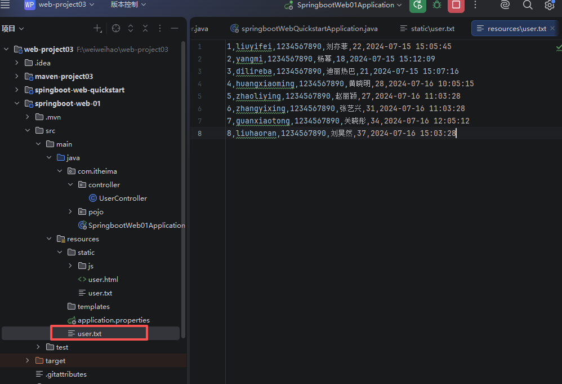Click the target folder icon
Viewport: 562px width, 384px height.
click(39, 360)
